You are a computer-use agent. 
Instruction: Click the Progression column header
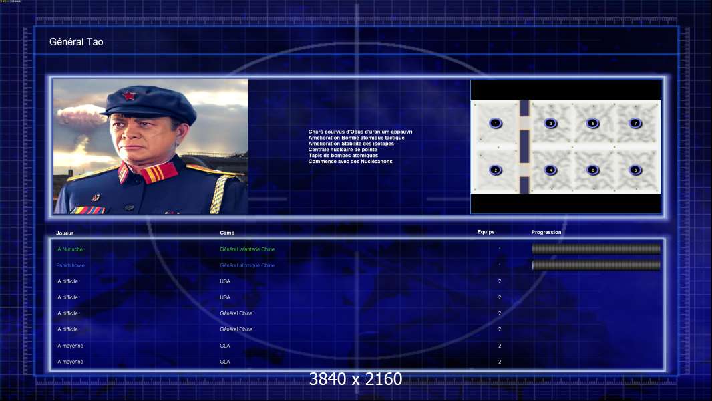coord(546,232)
